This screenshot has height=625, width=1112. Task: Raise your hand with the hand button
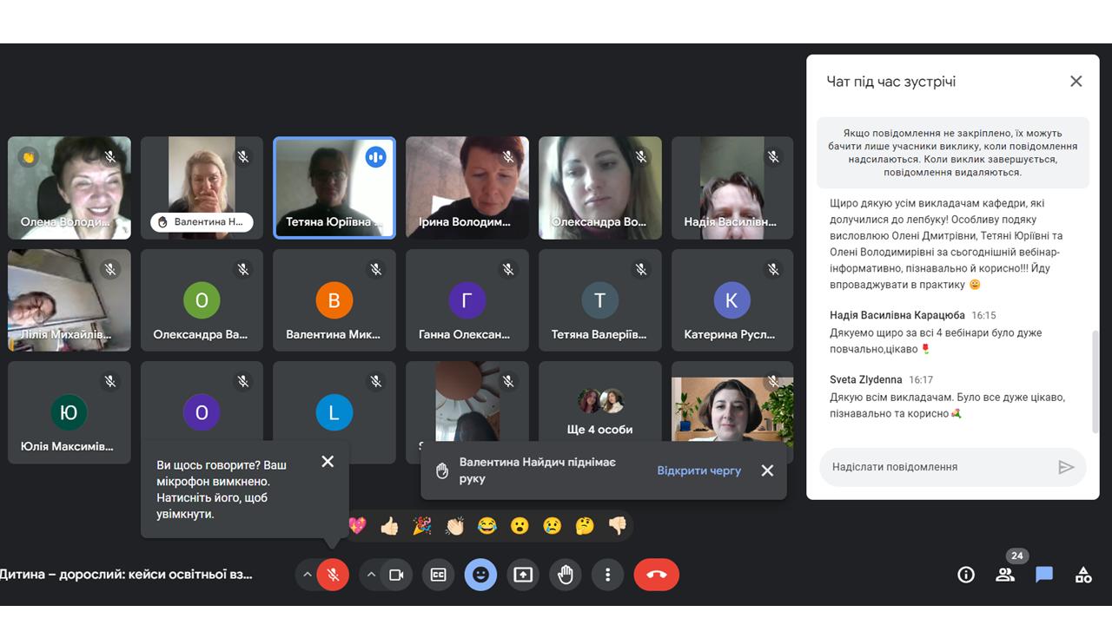[x=565, y=575]
